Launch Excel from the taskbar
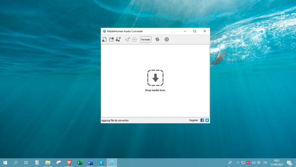The width and height of the screenshot is (296, 167). click(x=80, y=163)
